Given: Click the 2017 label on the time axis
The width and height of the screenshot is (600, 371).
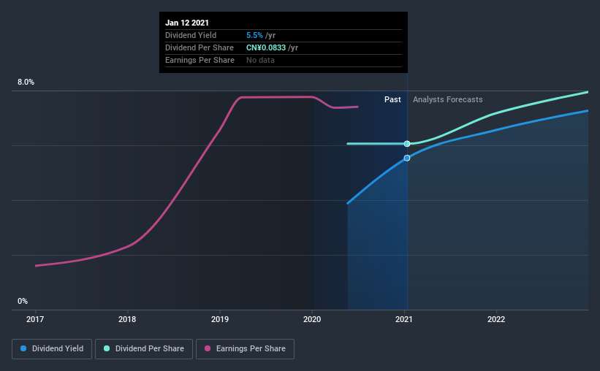Looking at the screenshot, I should tap(35, 319).
